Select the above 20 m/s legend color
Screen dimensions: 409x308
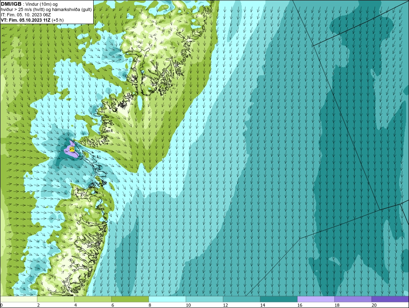[390, 299]
